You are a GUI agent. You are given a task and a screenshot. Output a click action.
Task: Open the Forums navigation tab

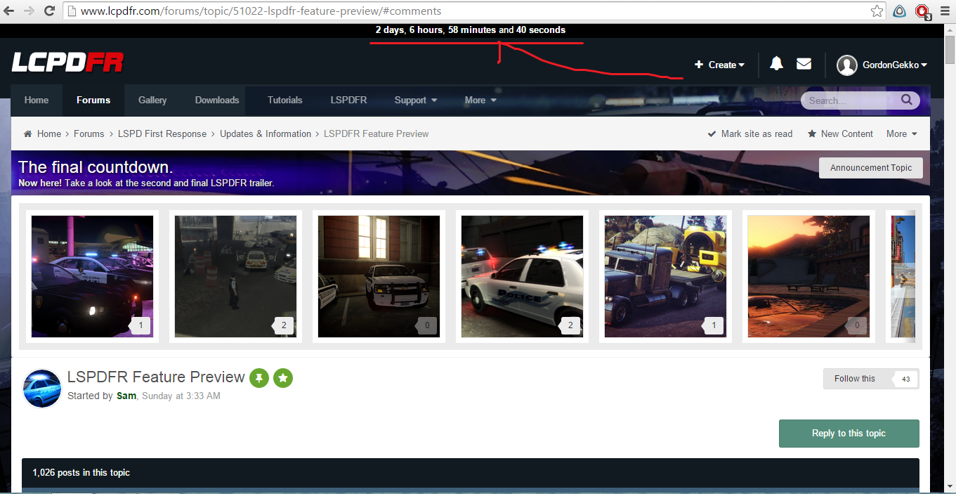[93, 100]
